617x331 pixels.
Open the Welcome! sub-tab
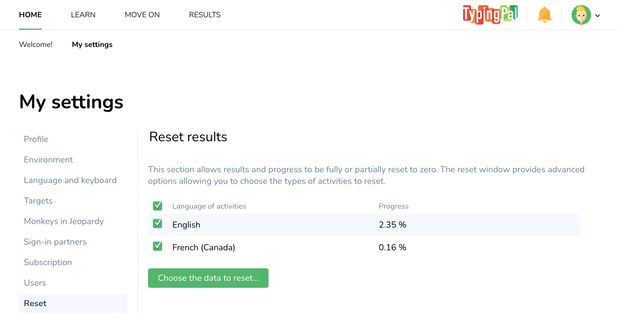click(36, 45)
